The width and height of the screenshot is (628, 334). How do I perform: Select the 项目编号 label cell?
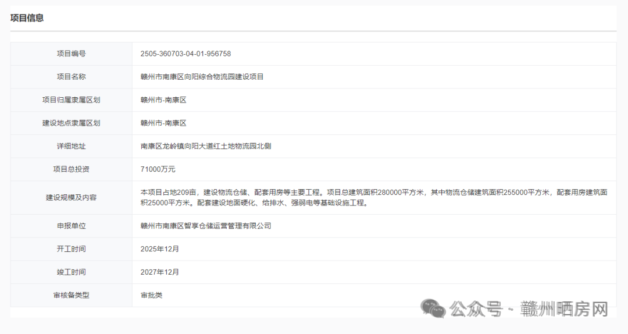(72, 54)
